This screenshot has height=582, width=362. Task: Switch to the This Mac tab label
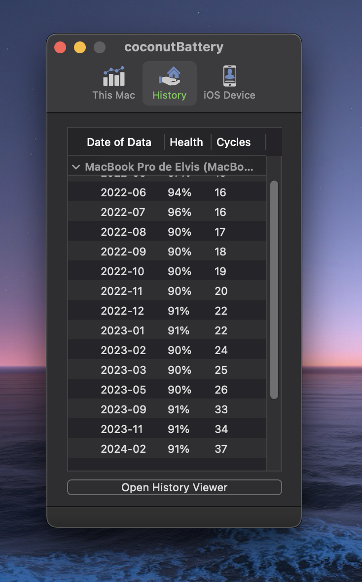pyautogui.click(x=113, y=95)
